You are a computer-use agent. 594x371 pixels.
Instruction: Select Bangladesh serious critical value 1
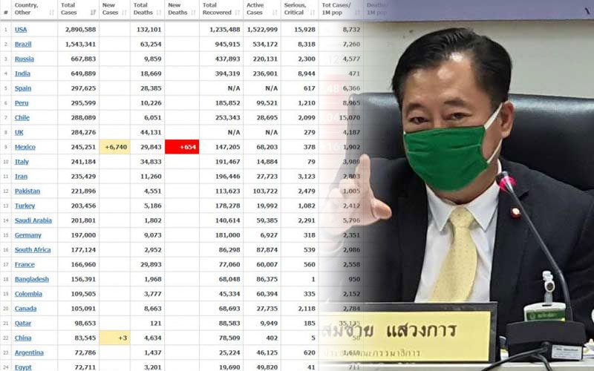[x=313, y=280]
